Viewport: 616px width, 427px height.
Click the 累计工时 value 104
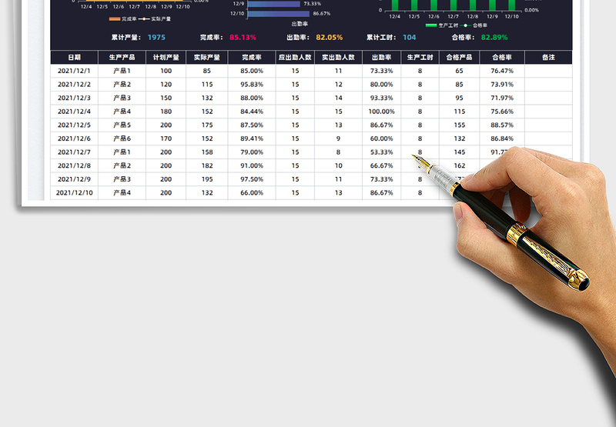(x=409, y=37)
